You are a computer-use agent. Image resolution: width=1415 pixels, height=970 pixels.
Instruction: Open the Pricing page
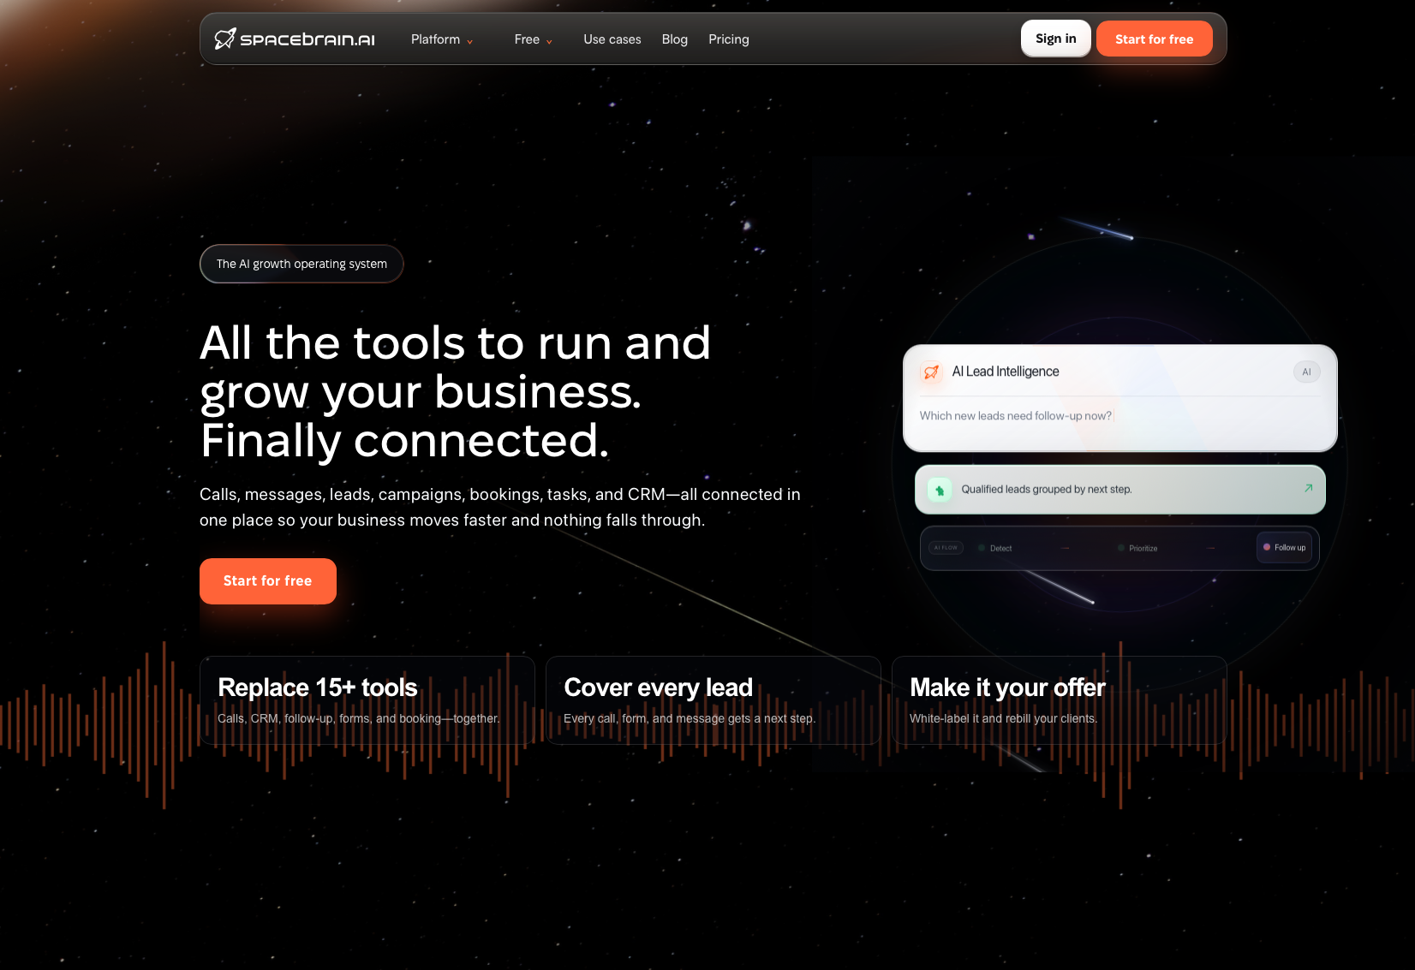[729, 39]
